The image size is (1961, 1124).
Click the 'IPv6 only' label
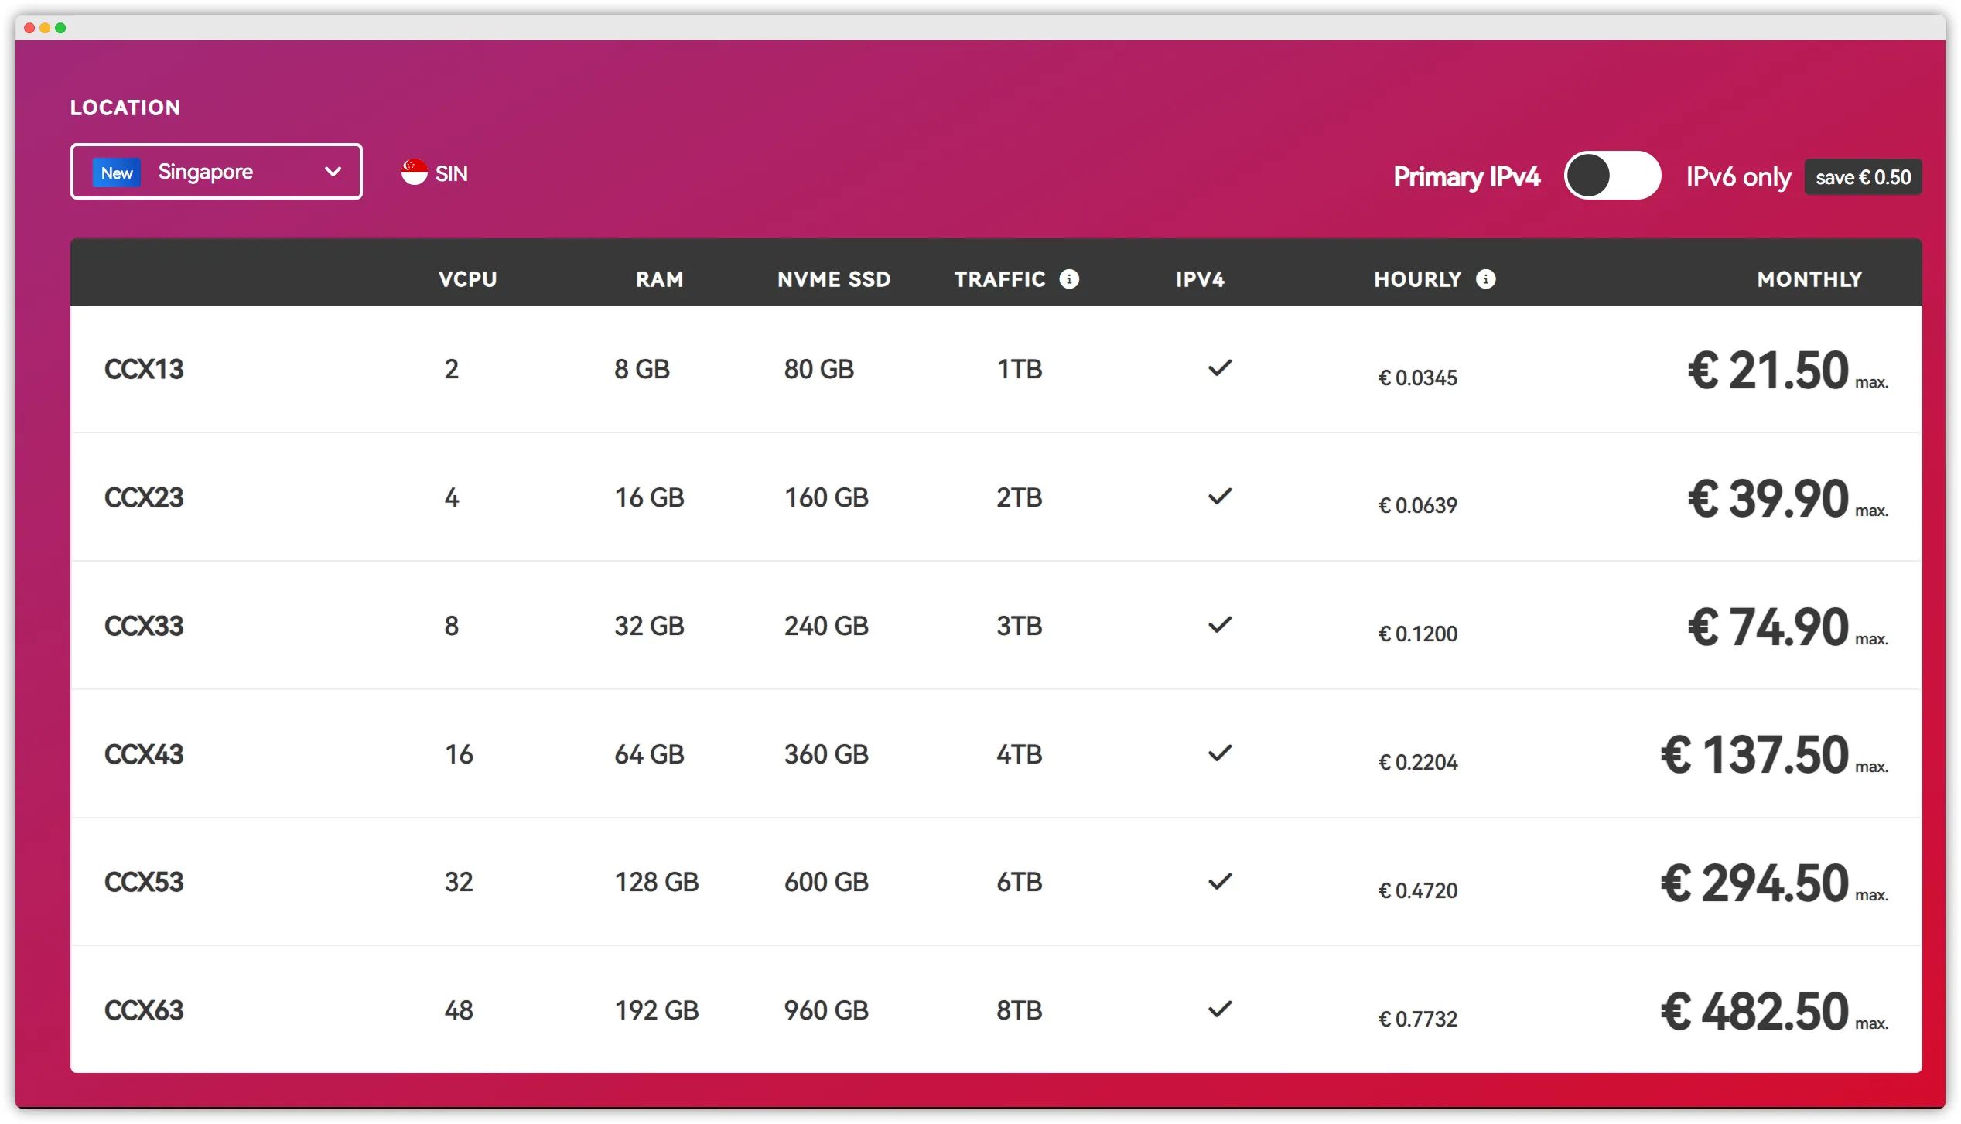pos(1738,177)
